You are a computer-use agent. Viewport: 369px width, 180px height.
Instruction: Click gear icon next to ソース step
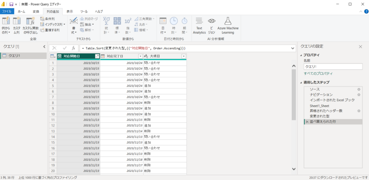[x=359, y=89]
